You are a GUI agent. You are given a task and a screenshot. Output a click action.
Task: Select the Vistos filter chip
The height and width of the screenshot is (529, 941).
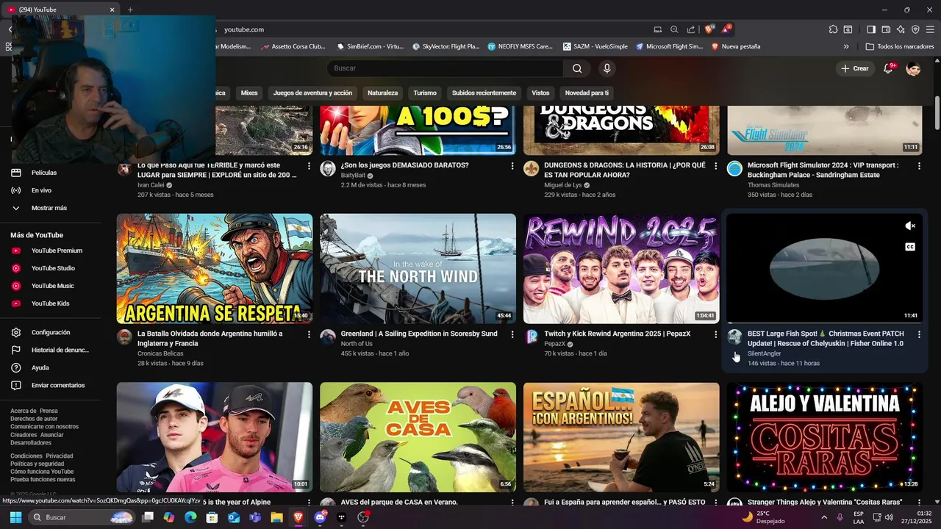540,93
